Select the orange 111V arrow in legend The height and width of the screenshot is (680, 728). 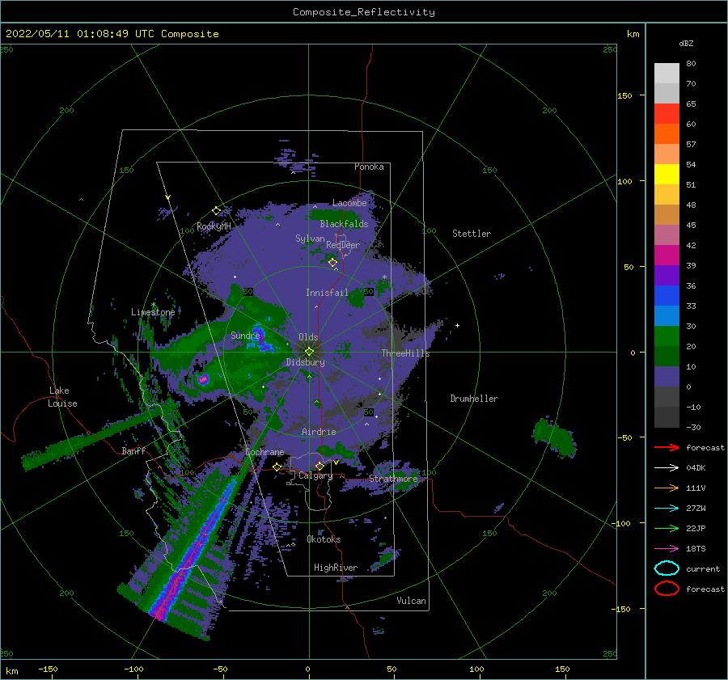(x=667, y=488)
